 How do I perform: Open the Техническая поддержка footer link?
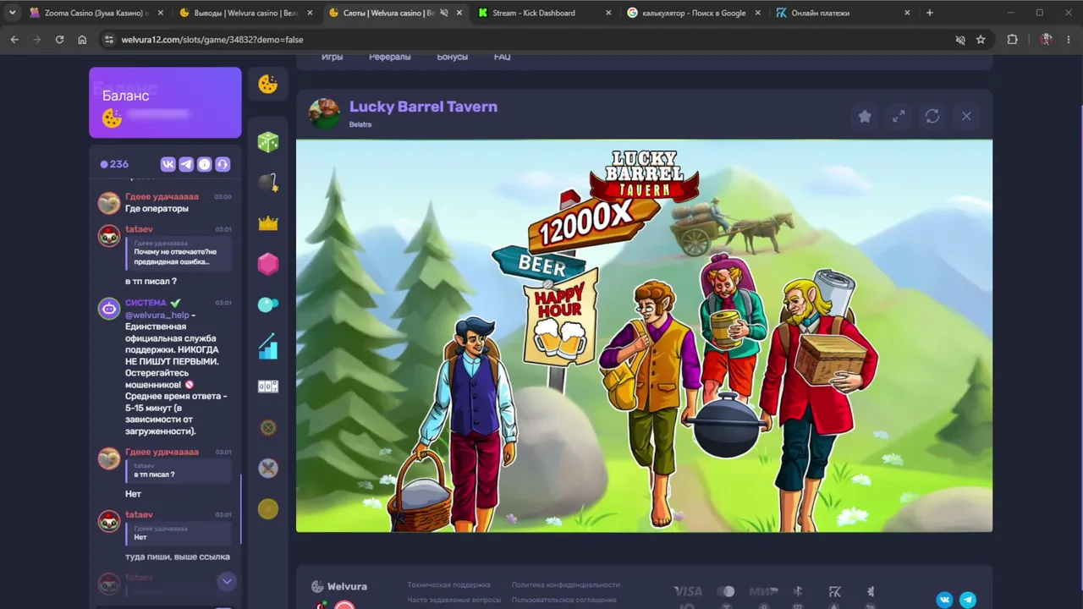448,584
